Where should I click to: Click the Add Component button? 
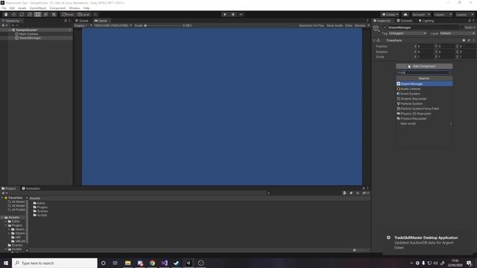424,66
